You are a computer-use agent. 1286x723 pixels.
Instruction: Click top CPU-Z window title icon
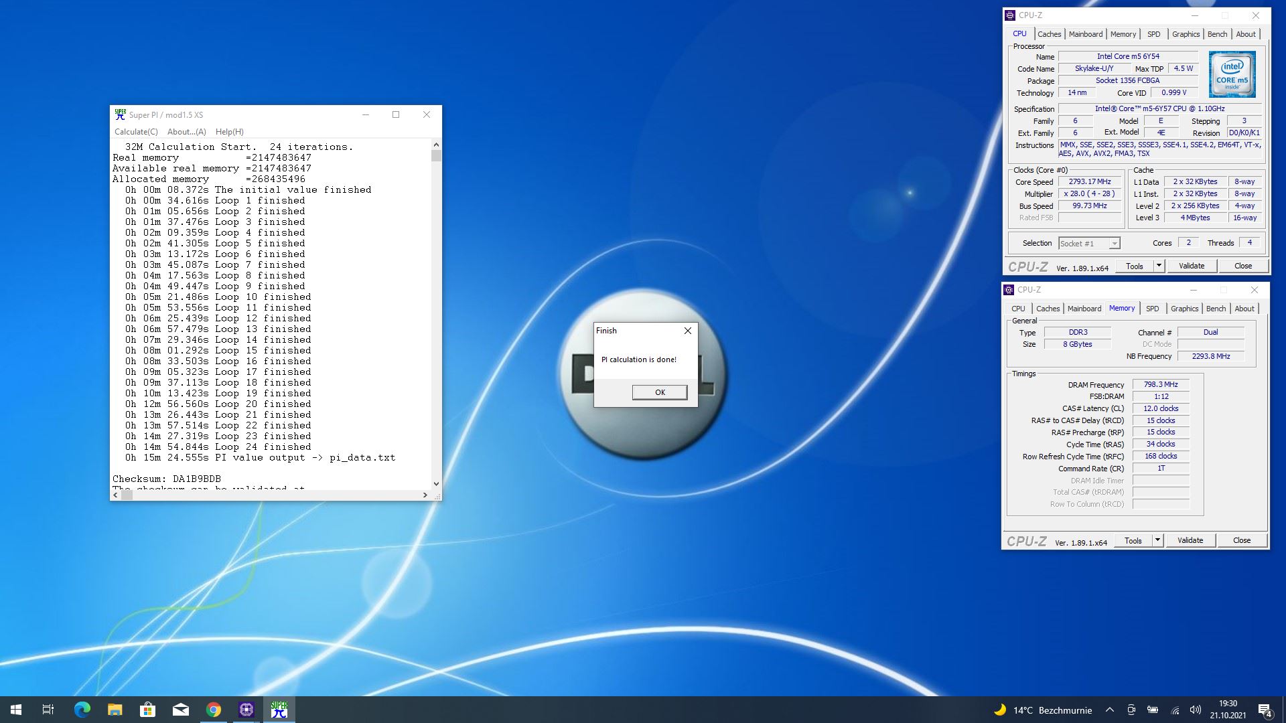(x=1010, y=15)
